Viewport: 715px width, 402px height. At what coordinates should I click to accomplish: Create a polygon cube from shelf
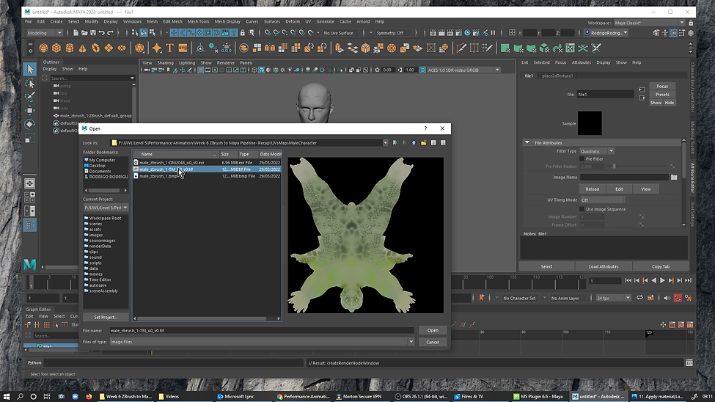[56, 48]
